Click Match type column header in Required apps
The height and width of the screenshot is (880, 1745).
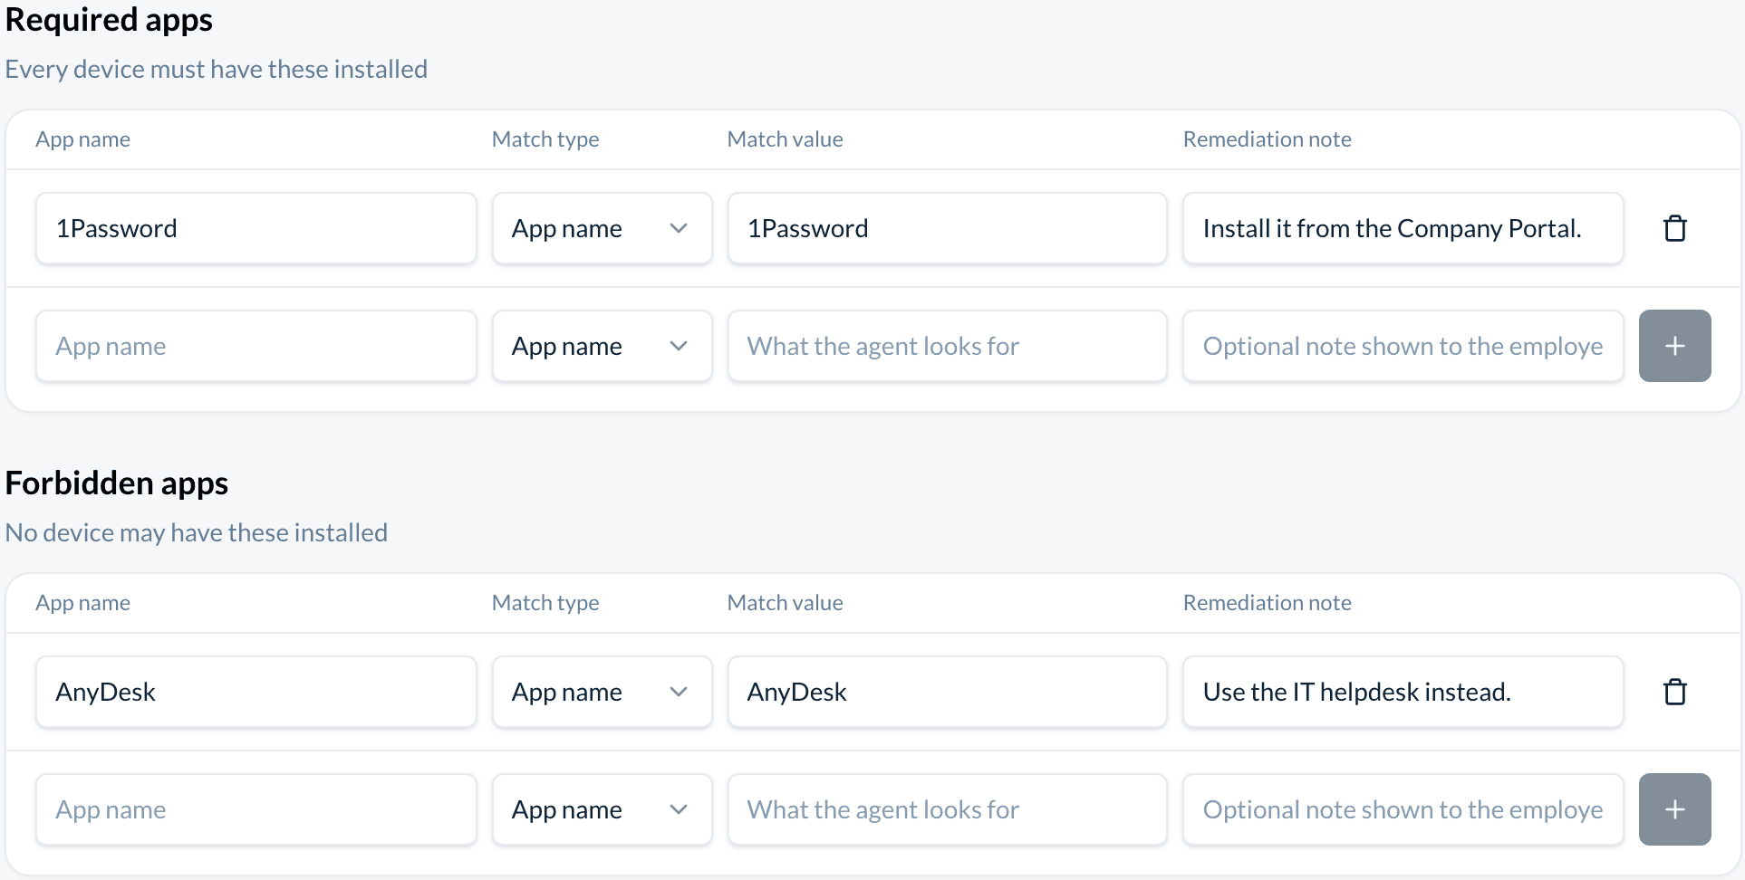click(545, 139)
